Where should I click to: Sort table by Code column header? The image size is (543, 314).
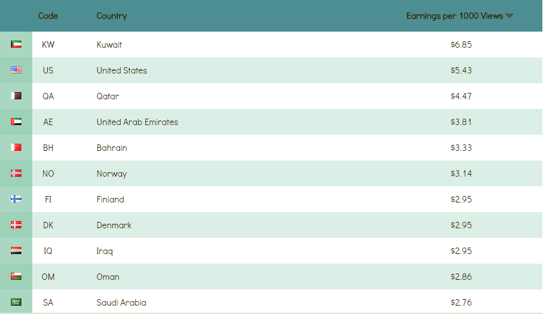48,16
